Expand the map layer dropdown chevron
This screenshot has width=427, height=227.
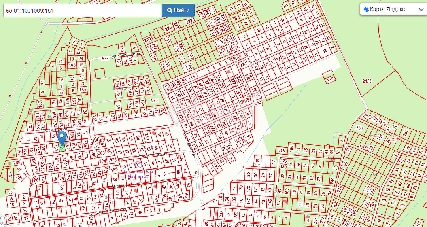pyautogui.click(x=421, y=9)
